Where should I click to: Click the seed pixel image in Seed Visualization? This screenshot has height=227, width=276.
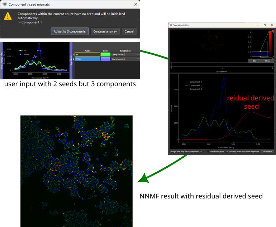click(x=209, y=46)
